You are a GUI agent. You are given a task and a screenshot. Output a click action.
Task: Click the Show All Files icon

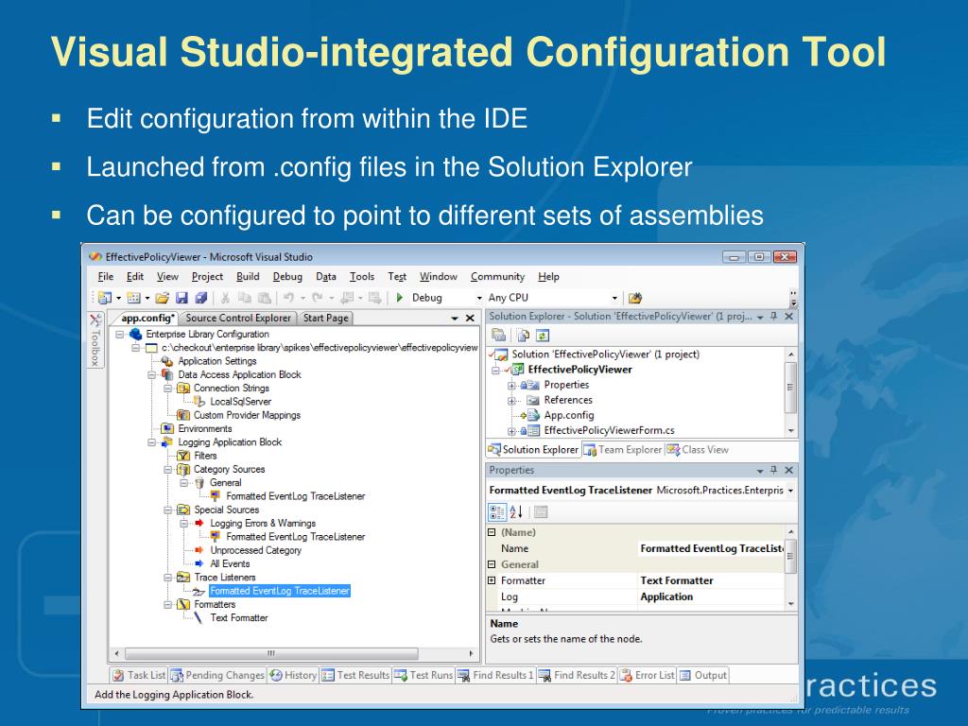coord(523,336)
